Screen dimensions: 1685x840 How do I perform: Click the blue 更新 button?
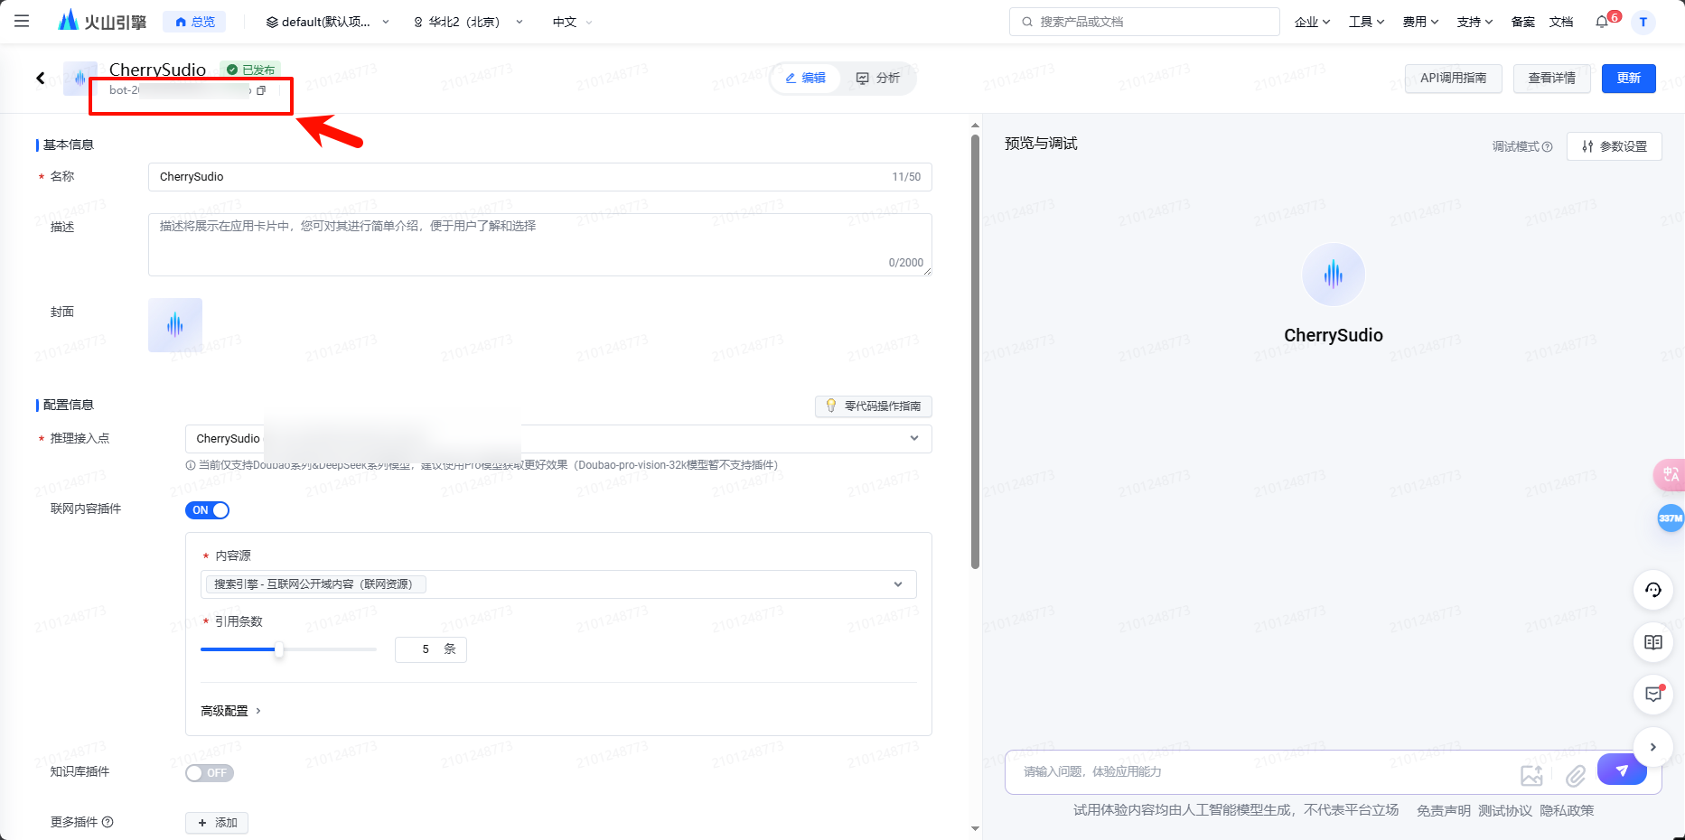pos(1628,79)
